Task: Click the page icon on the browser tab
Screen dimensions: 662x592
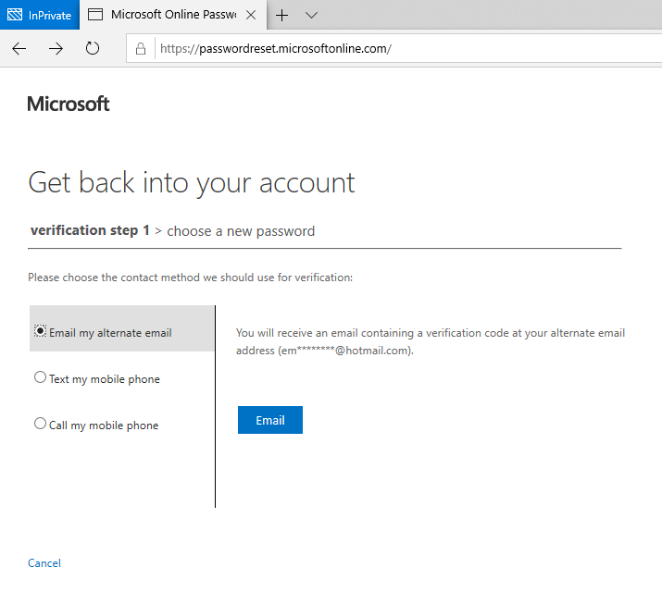Action: (x=95, y=15)
